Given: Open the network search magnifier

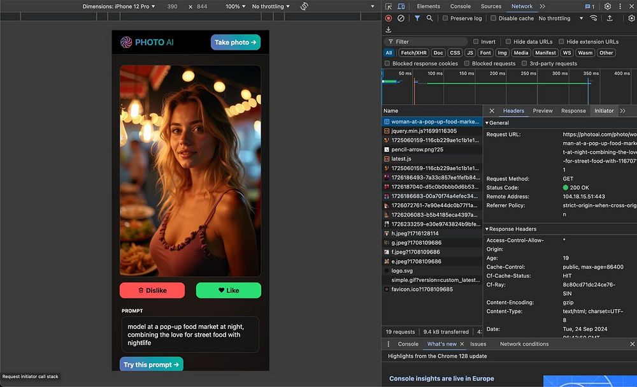Looking at the screenshot, I should [429, 18].
